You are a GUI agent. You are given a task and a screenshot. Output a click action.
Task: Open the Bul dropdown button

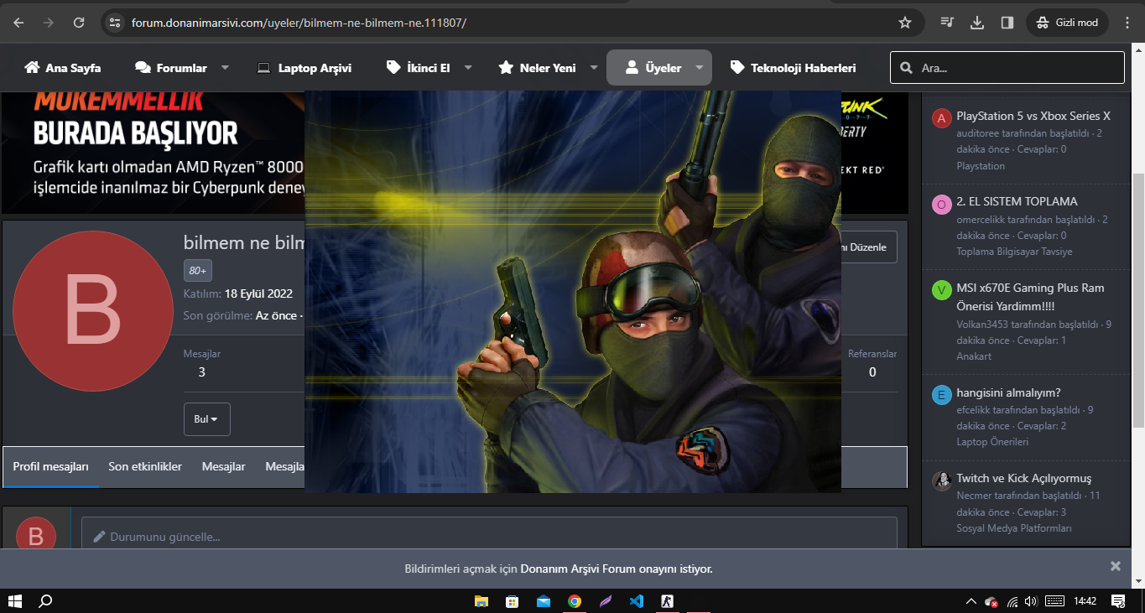pyautogui.click(x=206, y=419)
